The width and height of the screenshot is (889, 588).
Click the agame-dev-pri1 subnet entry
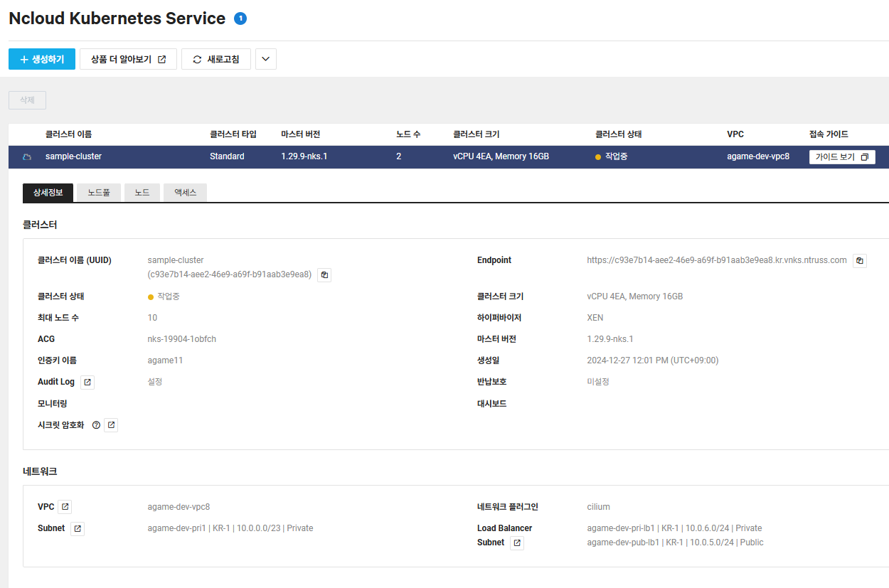pyautogui.click(x=230, y=528)
